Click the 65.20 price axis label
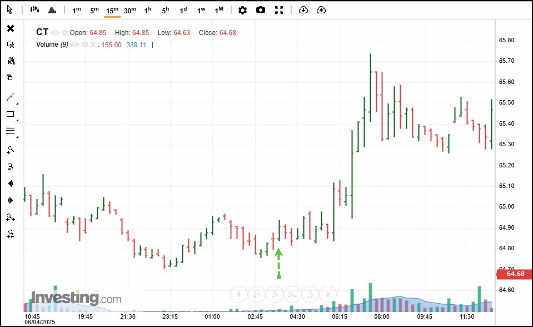The image size is (533, 327). [x=506, y=165]
